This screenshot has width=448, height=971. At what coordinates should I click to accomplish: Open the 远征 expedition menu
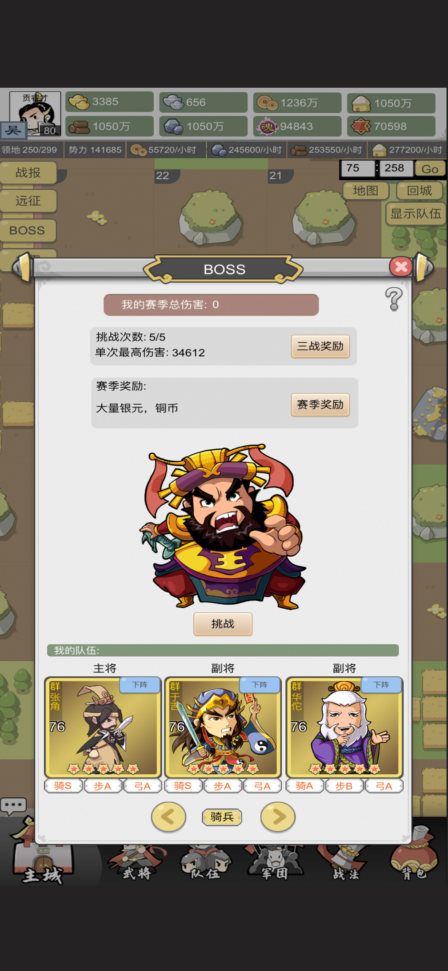click(x=28, y=201)
